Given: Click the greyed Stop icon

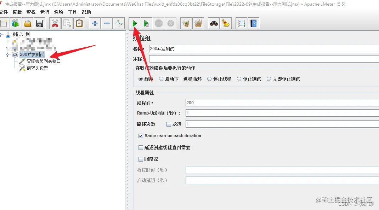Looking at the screenshot, I should tap(159, 23).
